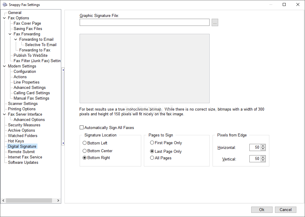Screen dimensions: 305x217
Task: Open Fax Filter (Junk Fax) settings
Action: (37, 61)
